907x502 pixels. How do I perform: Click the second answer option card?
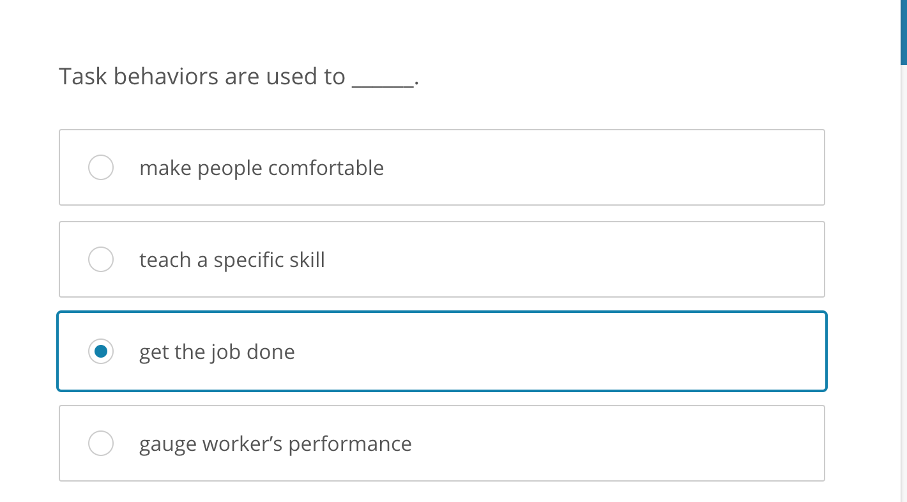click(x=442, y=259)
